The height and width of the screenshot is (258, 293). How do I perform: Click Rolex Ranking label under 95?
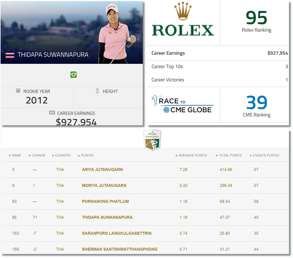[257, 30]
